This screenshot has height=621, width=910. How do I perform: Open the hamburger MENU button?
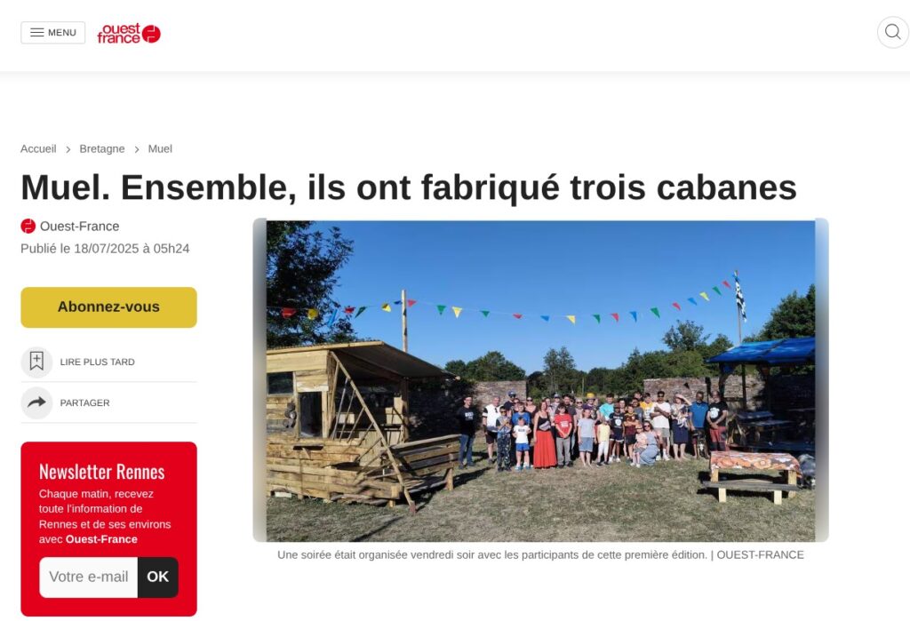(x=52, y=33)
